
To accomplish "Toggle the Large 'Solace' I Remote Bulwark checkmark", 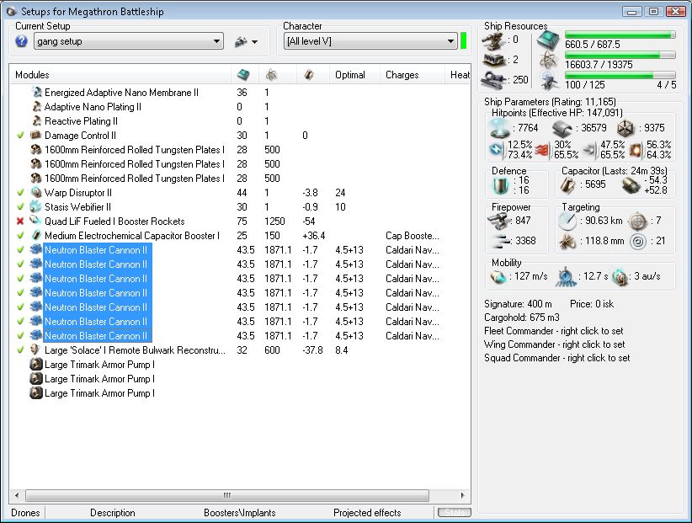I will pos(20,350).
